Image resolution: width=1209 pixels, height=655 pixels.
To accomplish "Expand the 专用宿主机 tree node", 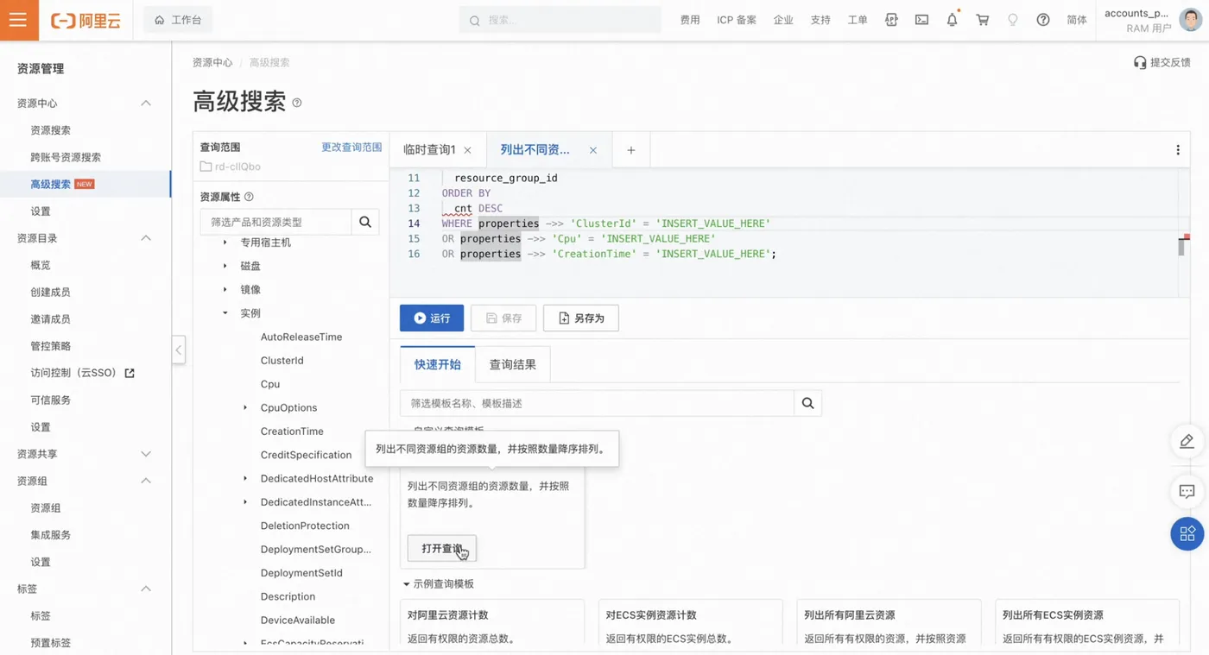I will point(225,242).
